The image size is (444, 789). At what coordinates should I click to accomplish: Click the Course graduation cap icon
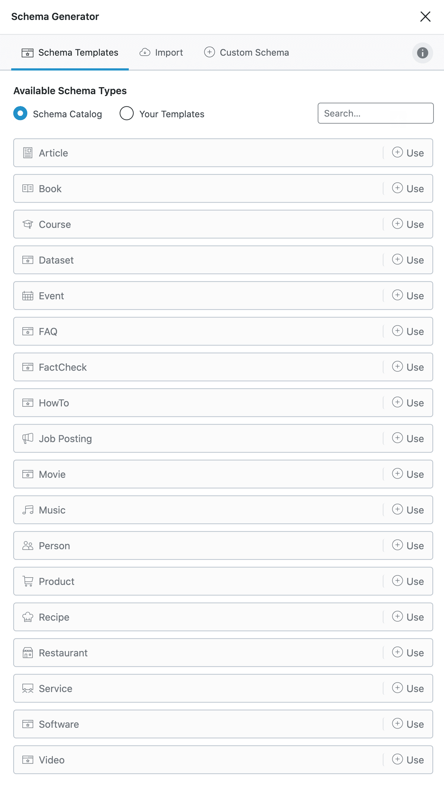(28, 224)
